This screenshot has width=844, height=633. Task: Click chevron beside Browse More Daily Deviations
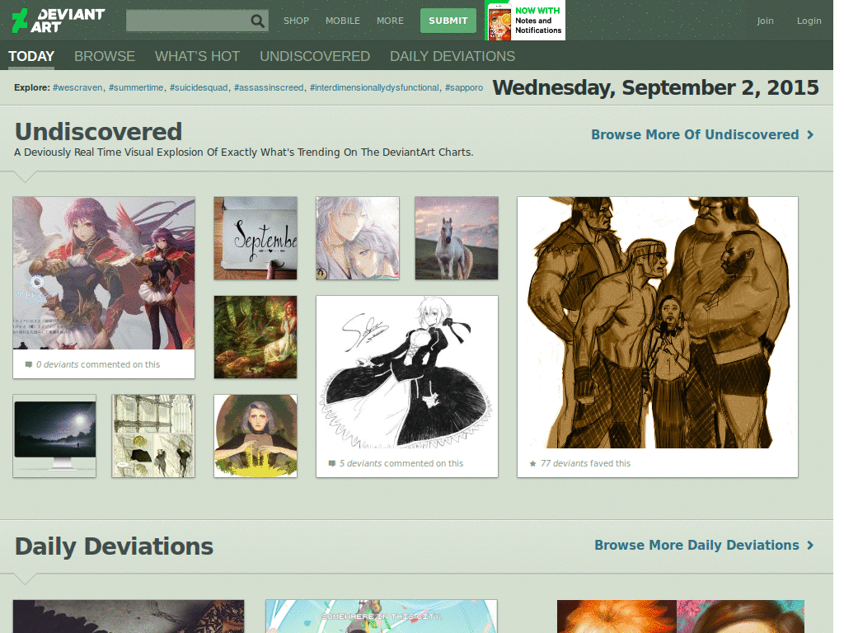(x=810, y=546)
